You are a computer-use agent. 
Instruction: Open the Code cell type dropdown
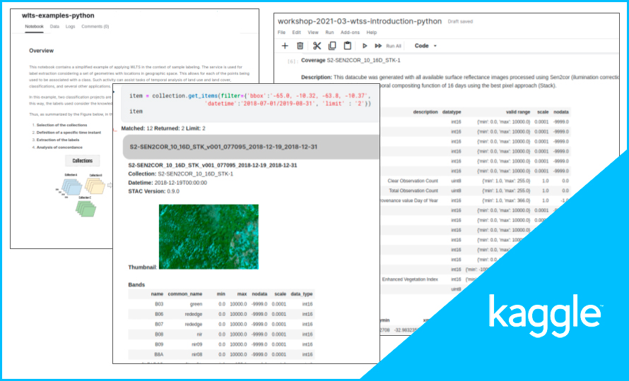coord(425,46)
